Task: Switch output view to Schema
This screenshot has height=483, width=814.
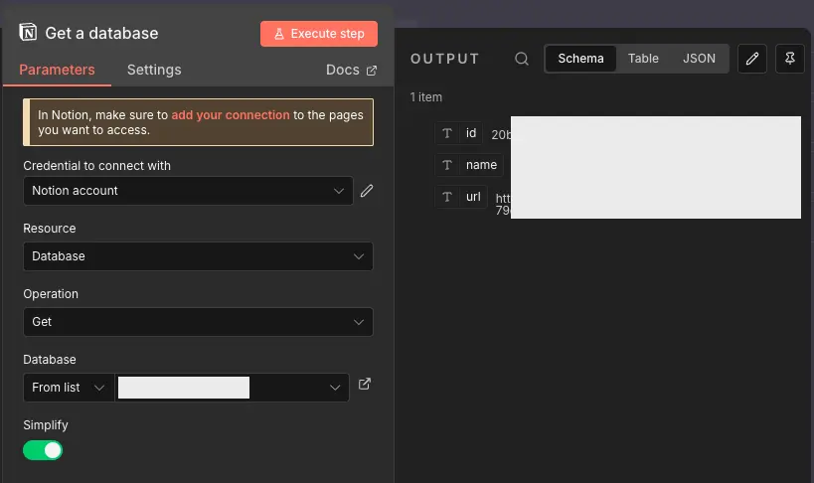Action: (x=580, y=59)
